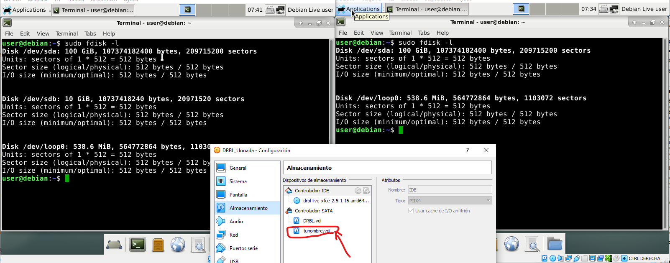
Task: Open Application Finder in the right VM dock
Action: (532, 244)
